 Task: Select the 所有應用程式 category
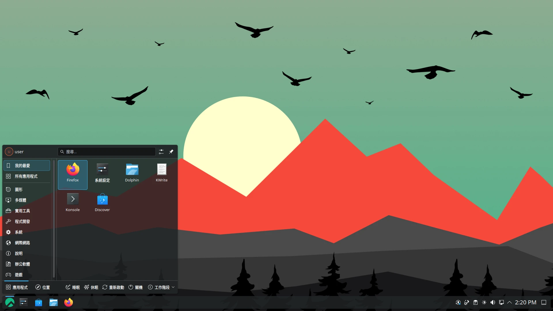(x=26, y=176)
